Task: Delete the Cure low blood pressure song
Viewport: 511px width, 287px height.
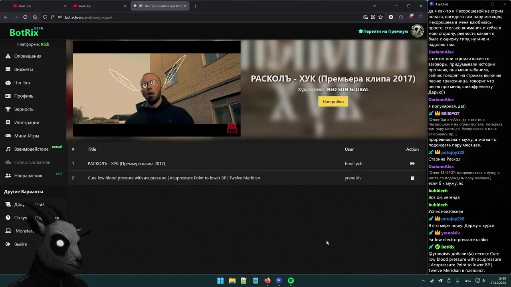Action: tap(412, 178)
